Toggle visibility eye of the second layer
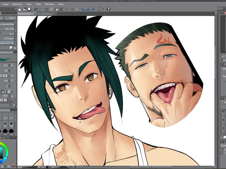Image resolution: width=226 pixels, height=169 pixels. coord(223,120)
